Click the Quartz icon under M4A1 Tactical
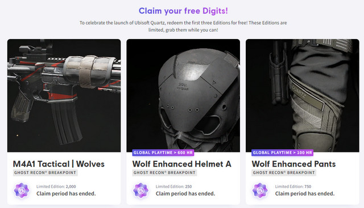364x208 pixels. tap(22, 190)
